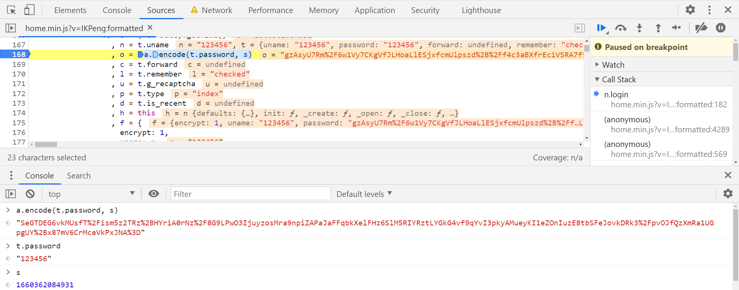The height and width of the screenshot is (290, 739).
Task: Open the top JavaScript context dropdown
Action: (91, 194)
